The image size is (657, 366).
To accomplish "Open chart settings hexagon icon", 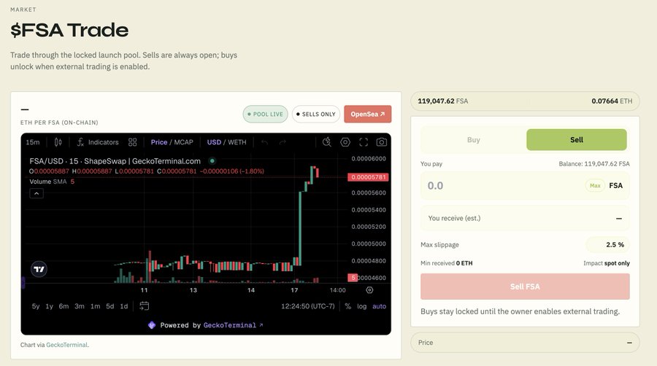I will point(345,142).
